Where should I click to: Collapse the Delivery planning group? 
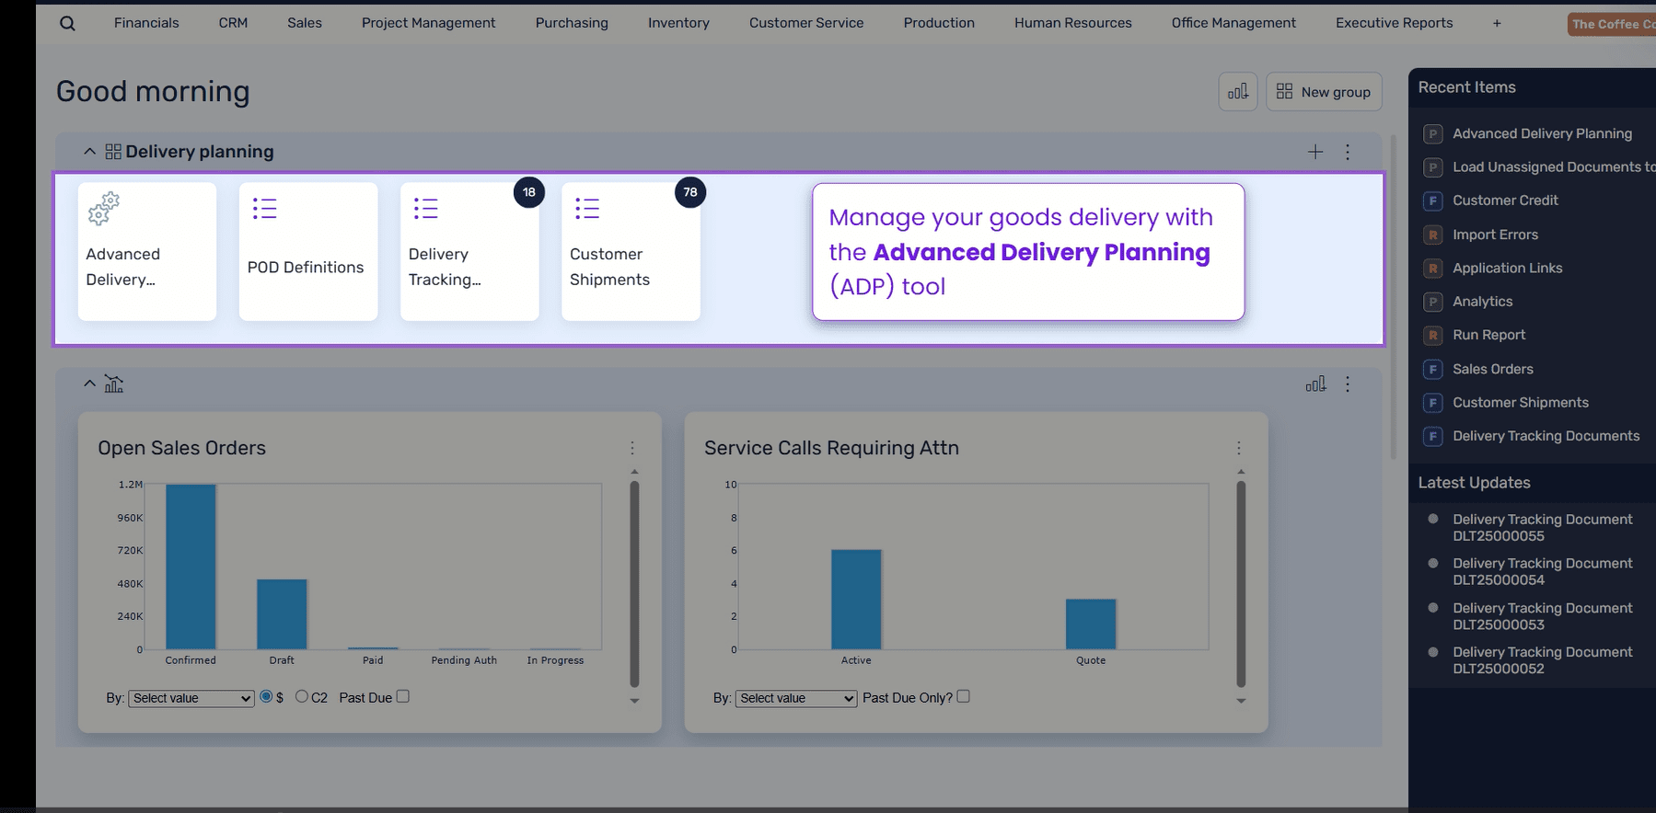tap(89, 152)
